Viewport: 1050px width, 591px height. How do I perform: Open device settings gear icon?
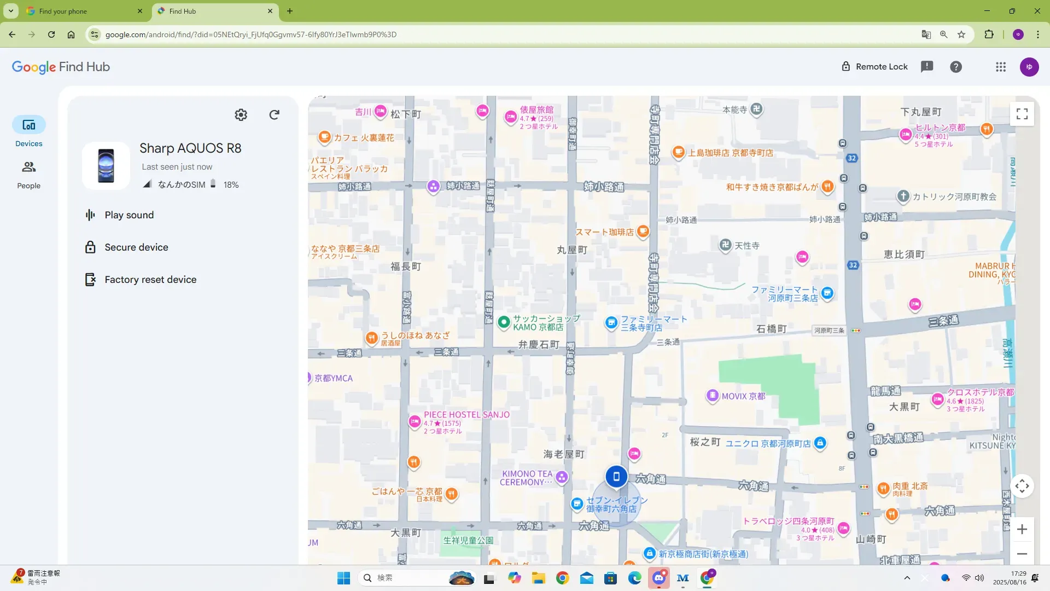(241, 115)
